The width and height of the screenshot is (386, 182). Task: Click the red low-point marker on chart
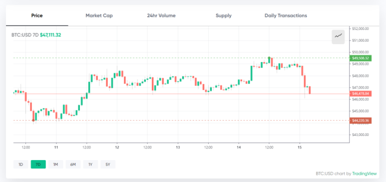(x=33, y=120)
